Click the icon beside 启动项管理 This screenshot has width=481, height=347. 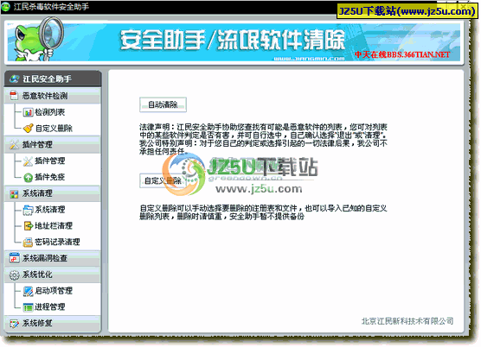(x=28, y=291)
